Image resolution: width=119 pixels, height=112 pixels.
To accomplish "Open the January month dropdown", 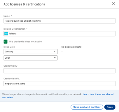I will point(30,52).
